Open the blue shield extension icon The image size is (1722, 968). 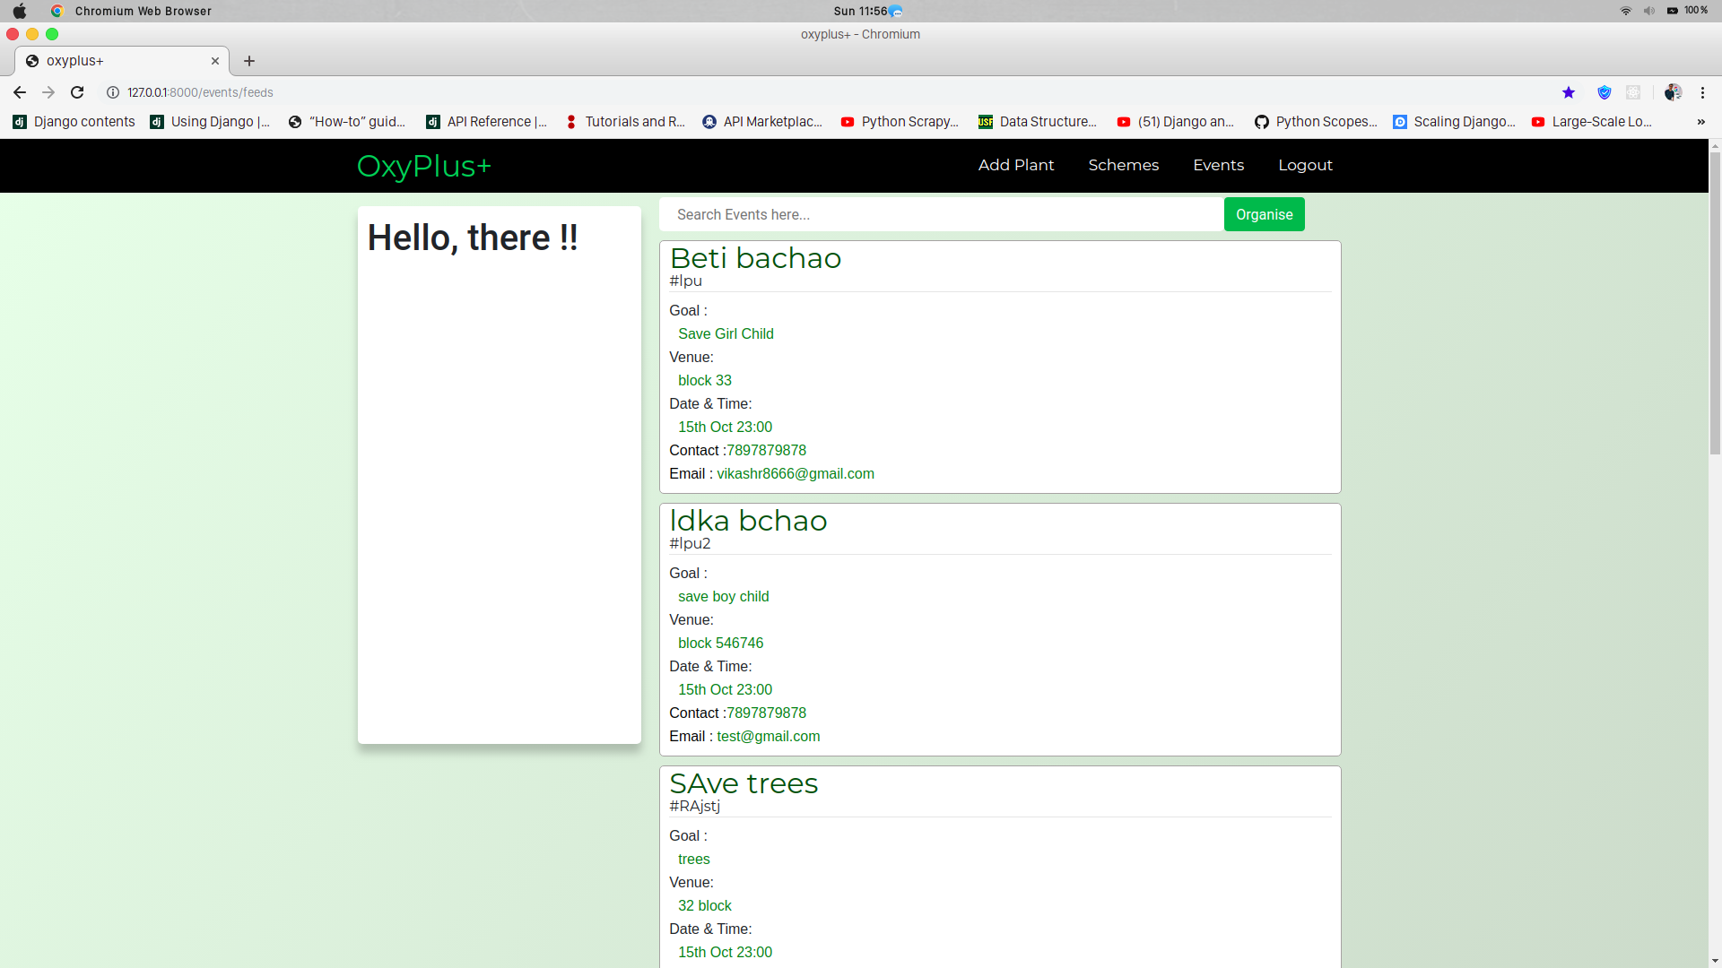(1605, 92)
